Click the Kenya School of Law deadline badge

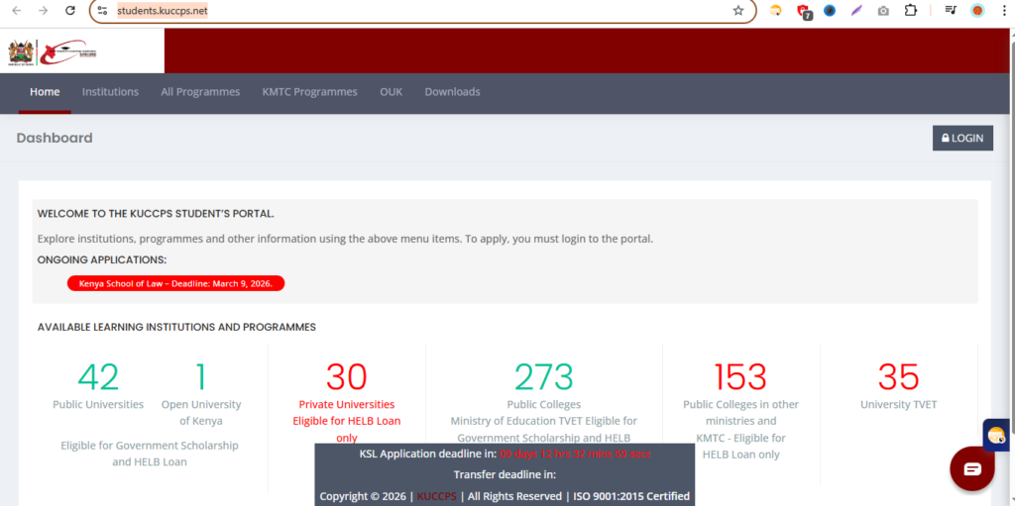point(175,283)
